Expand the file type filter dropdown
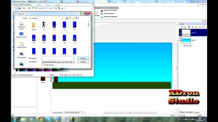Image resolution: width=218 pixels, height=122 pixels. coord(74,62)
